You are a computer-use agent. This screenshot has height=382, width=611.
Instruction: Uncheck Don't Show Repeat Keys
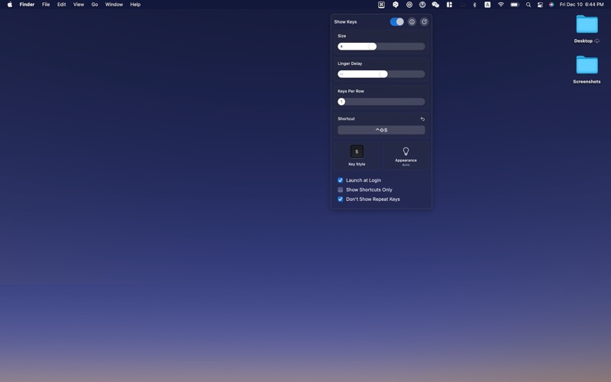341,199
